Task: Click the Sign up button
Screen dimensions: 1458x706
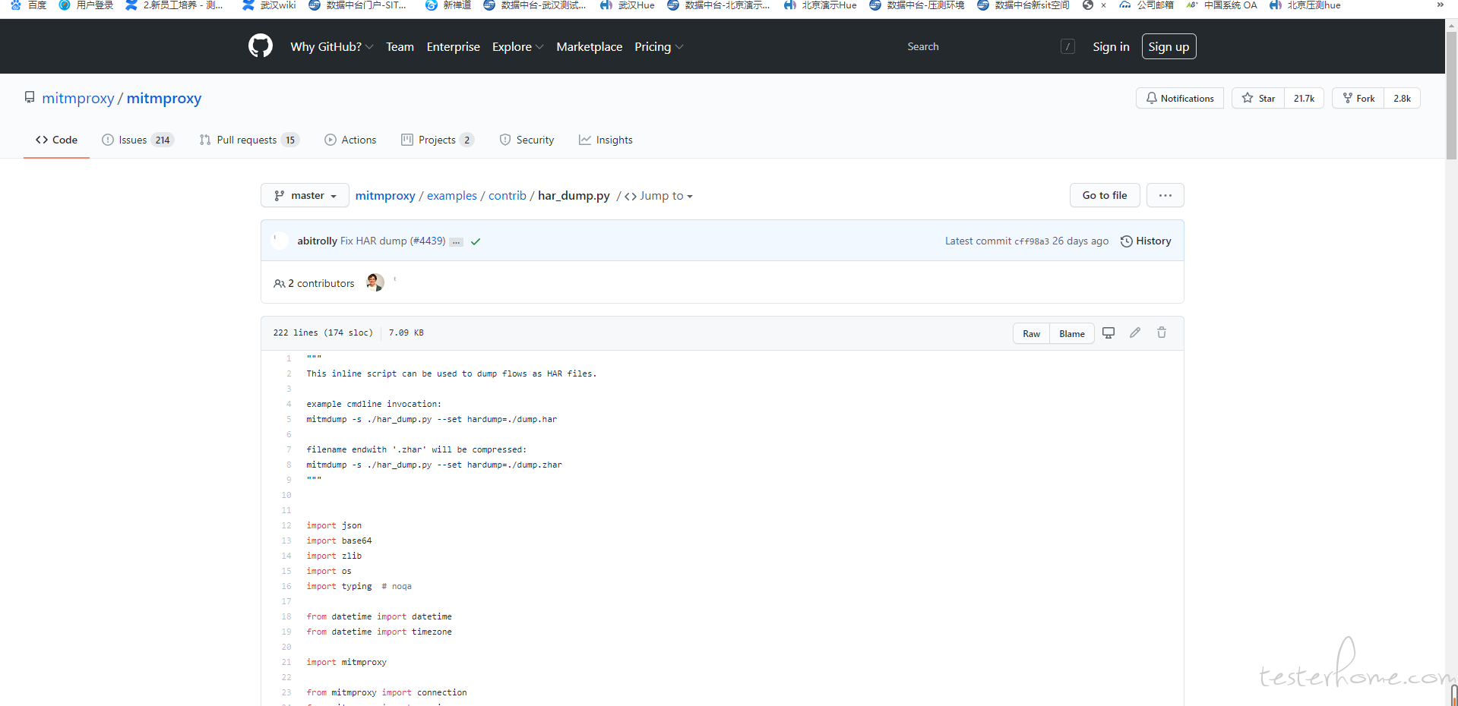Action: pyautogui.click(x=1169, y=46)
